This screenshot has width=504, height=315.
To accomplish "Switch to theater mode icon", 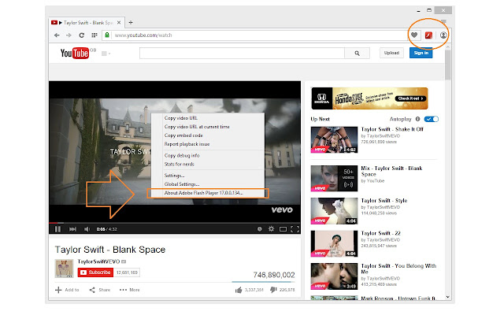I will coord(283,229).
